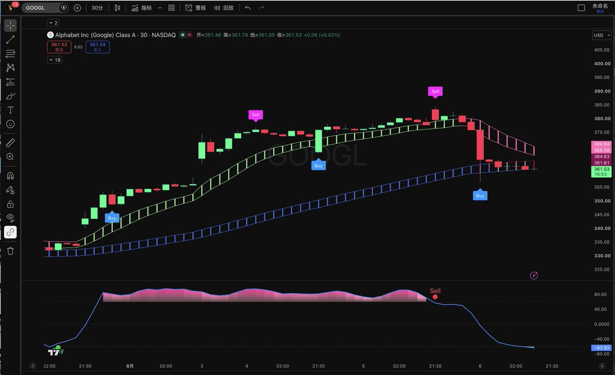Click the magenta Sell label near 381
Image resolution: width=615 pixels, height=375 pixels.
click(x=255, y=115)
